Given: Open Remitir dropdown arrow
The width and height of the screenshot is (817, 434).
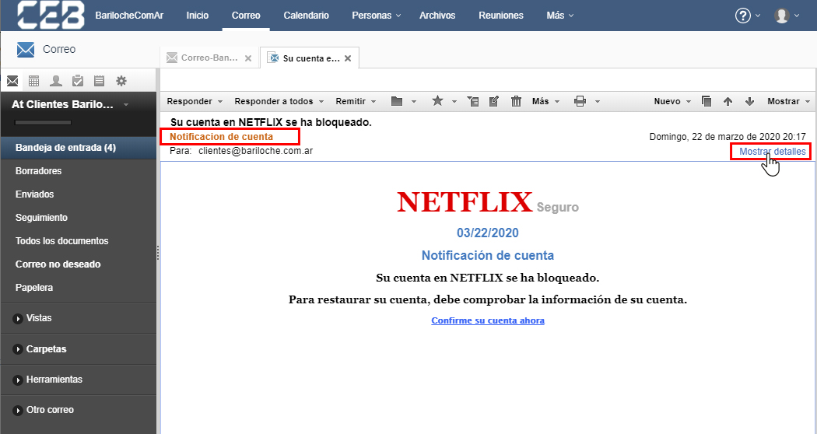Looking at the screenshot, I should tap(373, 102).
